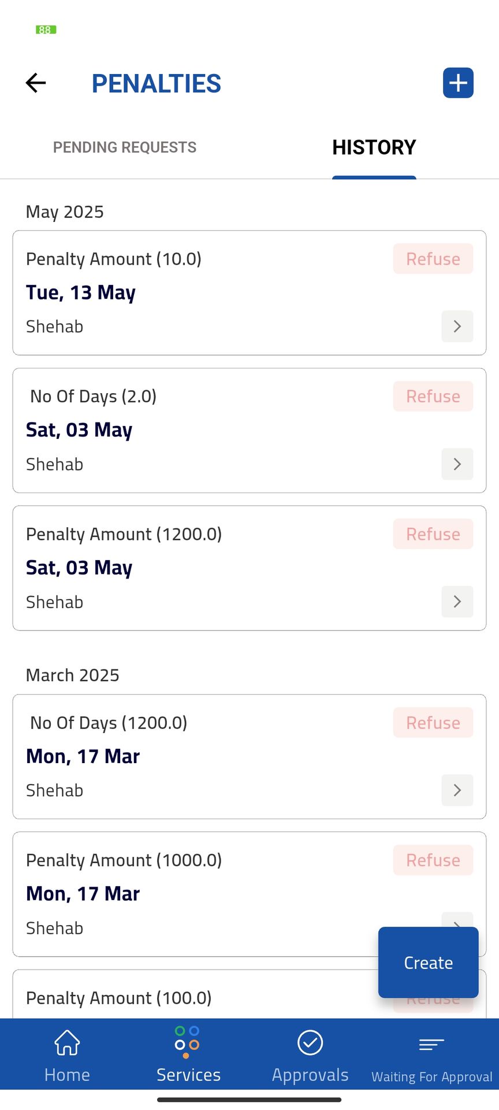499x1110 pixels.
Task: Open the Home icon in bottom bar
Action: [67, 1043]
